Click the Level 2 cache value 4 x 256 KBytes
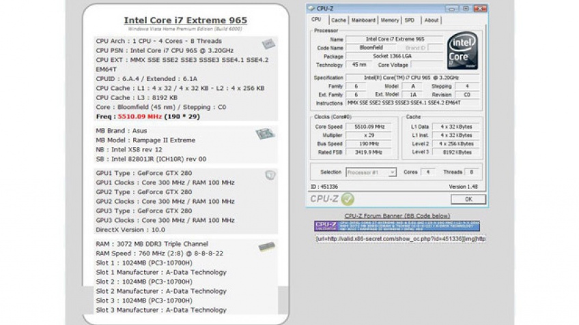The image size is (579, 325). point(456,144)
